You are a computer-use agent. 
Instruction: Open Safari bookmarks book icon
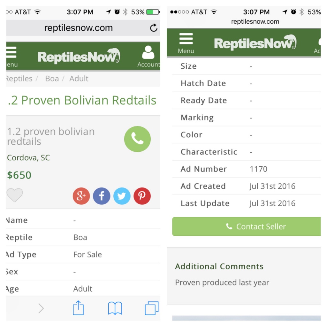click(x=115, y=308)
